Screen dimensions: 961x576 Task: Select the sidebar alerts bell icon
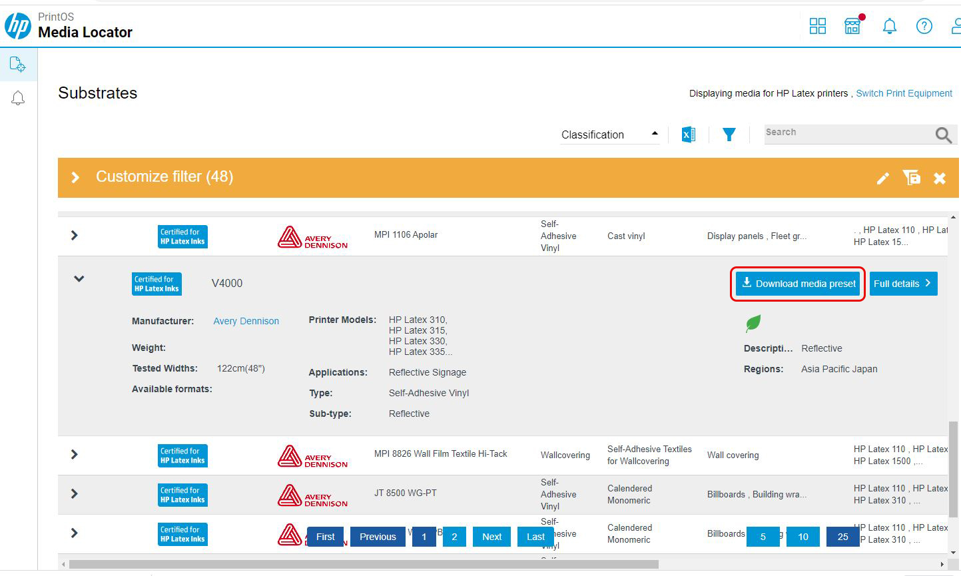tap(18, 99)
